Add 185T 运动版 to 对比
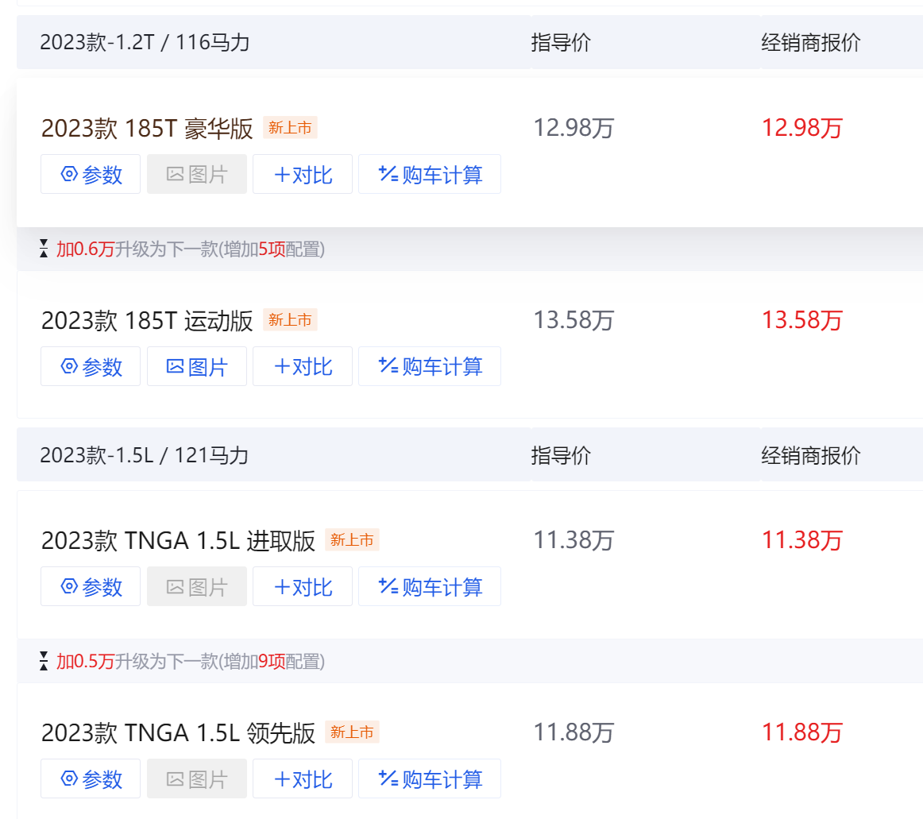Screen dimensions: 923x819 [x=302, y=366]
